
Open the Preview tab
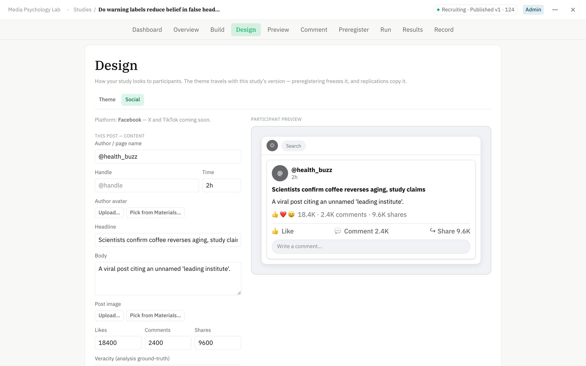click(278, 30)
